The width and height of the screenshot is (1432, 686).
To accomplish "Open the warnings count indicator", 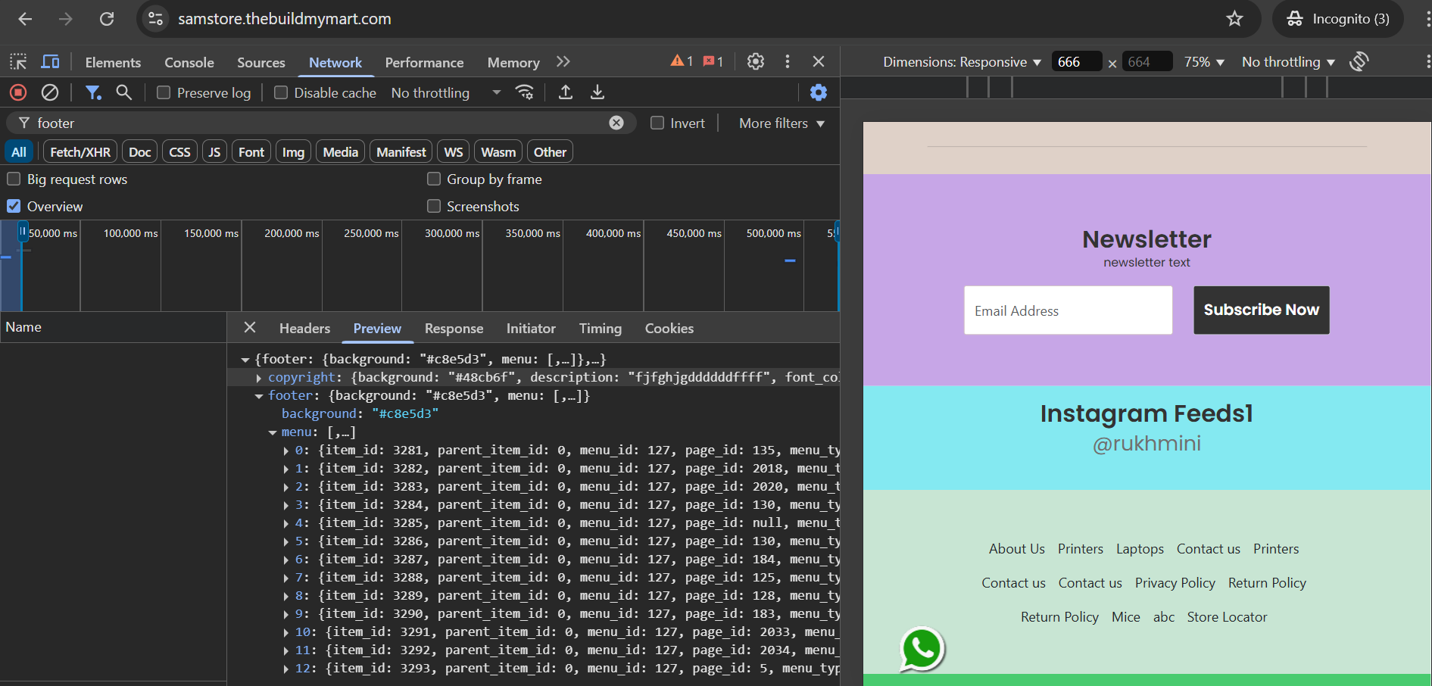I will (x=682, y=61).
